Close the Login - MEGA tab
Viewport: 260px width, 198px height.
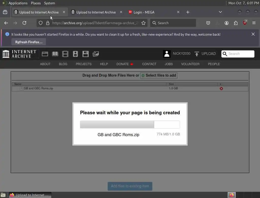pyautogui.click(x=178, y=12)
